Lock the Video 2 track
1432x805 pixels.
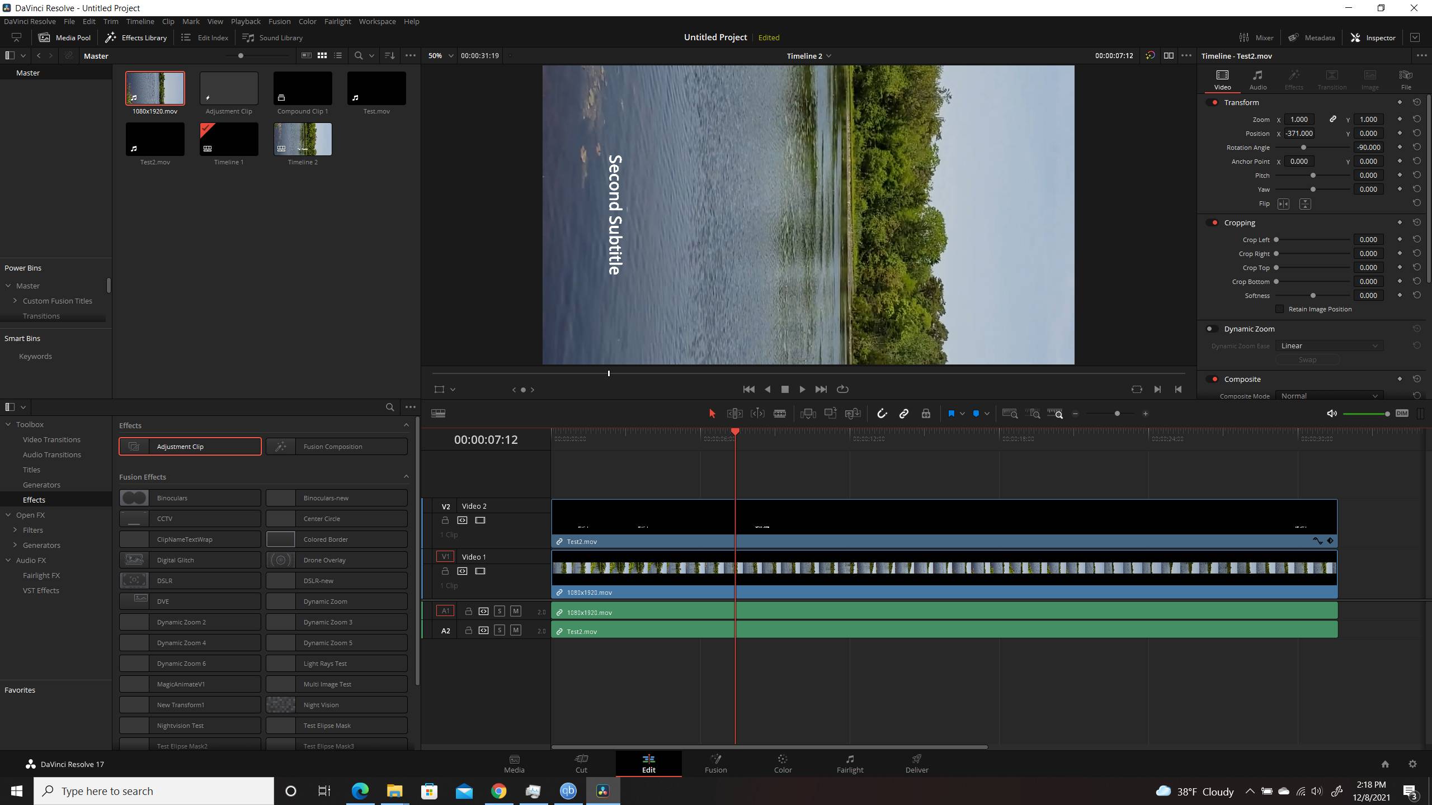445,520
